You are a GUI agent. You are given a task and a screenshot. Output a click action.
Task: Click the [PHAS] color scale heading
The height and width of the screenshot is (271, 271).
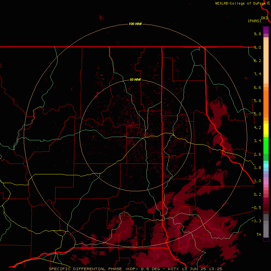click(254, 21)
